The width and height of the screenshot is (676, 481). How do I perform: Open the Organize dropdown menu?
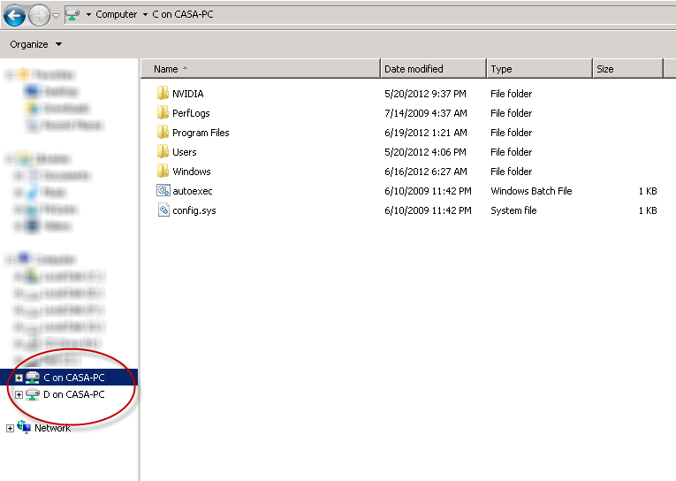[x=35, y=44]
